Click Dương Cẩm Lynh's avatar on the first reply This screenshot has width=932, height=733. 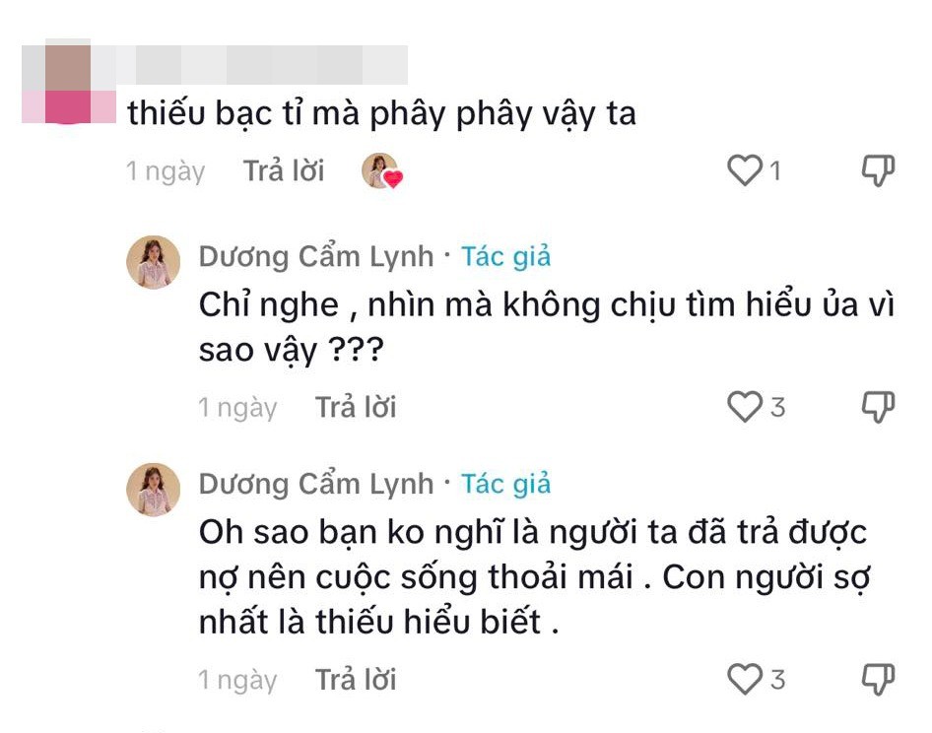(153, 258)
